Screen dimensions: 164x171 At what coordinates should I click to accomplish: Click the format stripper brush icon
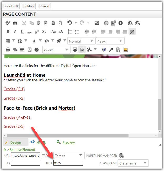coord(59,41)
